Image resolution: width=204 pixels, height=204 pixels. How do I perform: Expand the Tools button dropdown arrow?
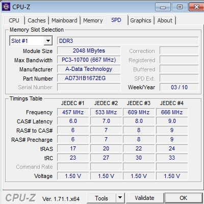120,198
